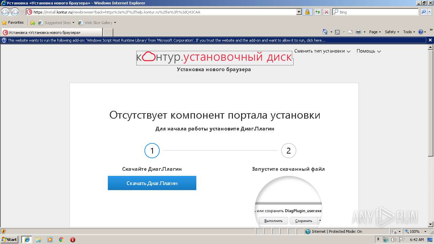Image resolution: width=434 pixels, height=244 pixels.
Task: Click the Refresh page icon
Action: coord(317,12)
